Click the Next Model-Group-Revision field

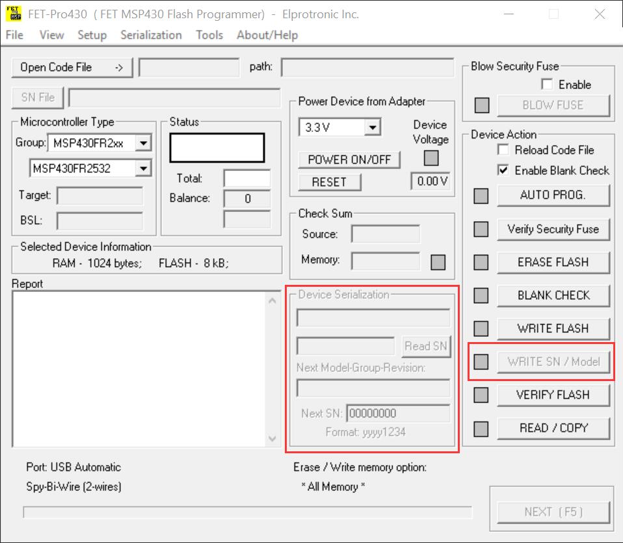click(x=373, y=388)
